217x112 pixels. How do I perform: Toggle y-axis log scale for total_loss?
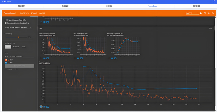pos(44,107)
